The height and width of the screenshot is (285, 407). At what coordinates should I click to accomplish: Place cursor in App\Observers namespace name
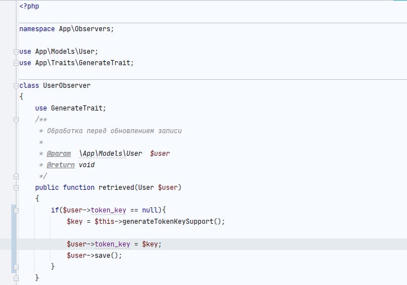[x=84, y=29]
